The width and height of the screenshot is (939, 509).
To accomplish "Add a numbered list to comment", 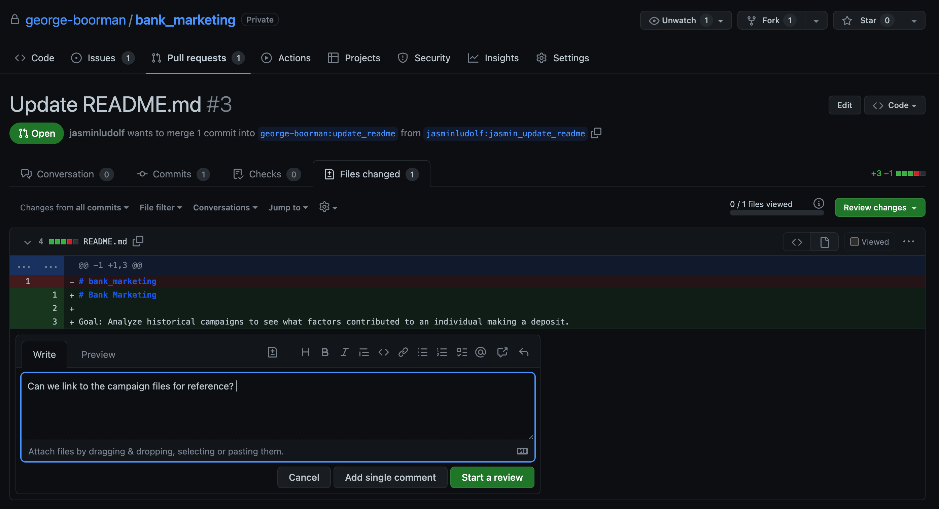I will [x=442, y=352].
